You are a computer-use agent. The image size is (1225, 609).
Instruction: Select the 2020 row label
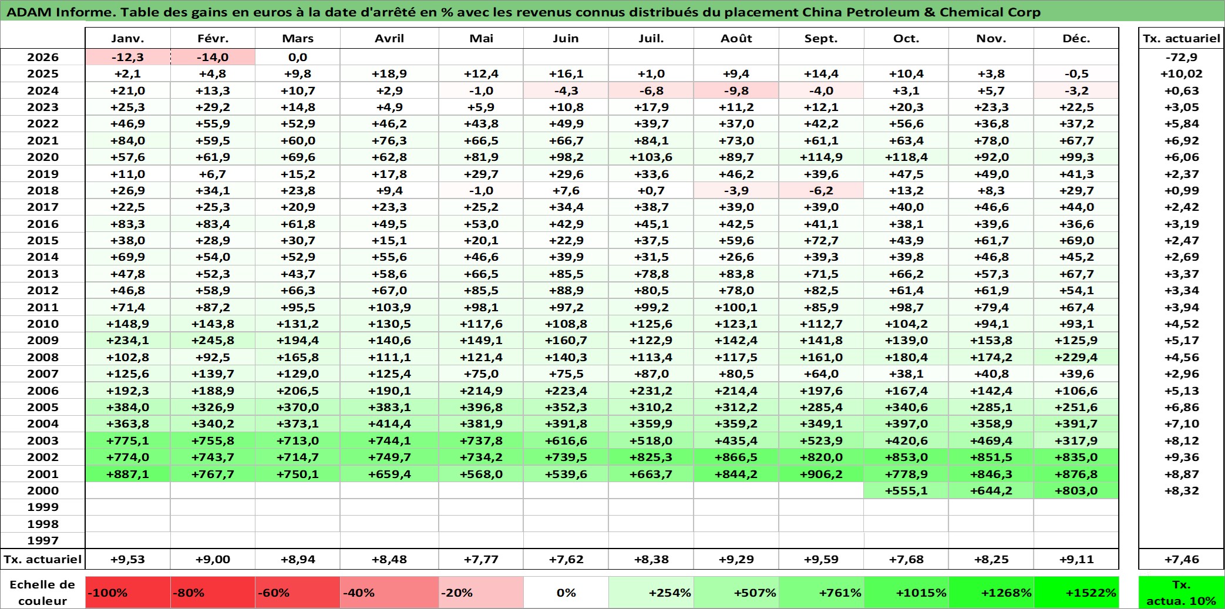pyautogui.click(x=43, y=157)
